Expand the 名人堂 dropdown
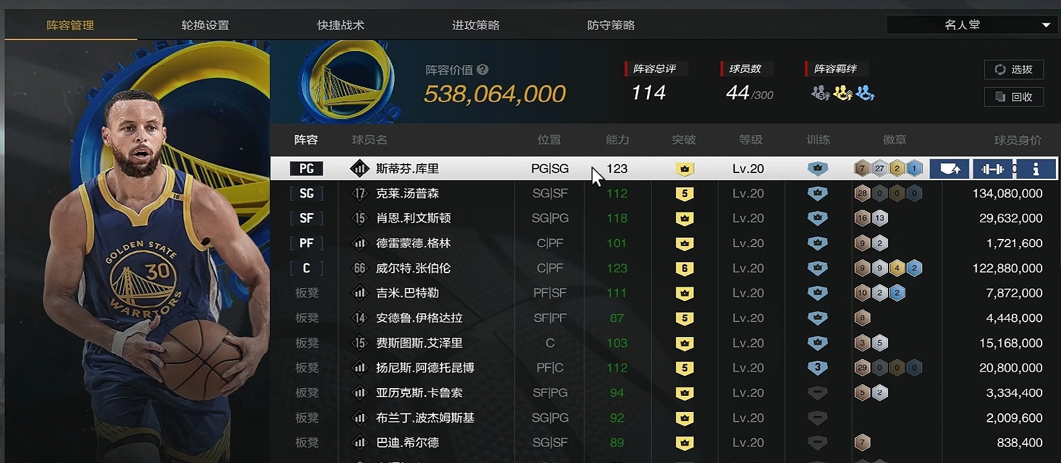 coord(971,25)
